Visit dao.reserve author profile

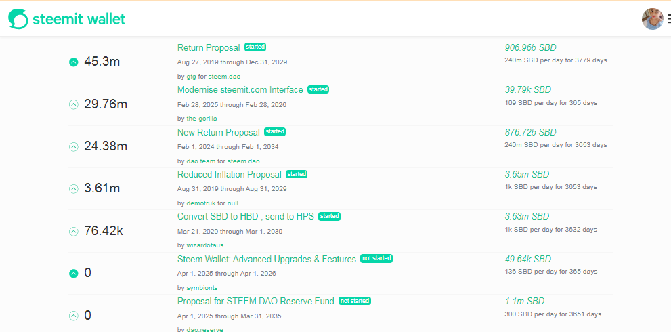204,329
